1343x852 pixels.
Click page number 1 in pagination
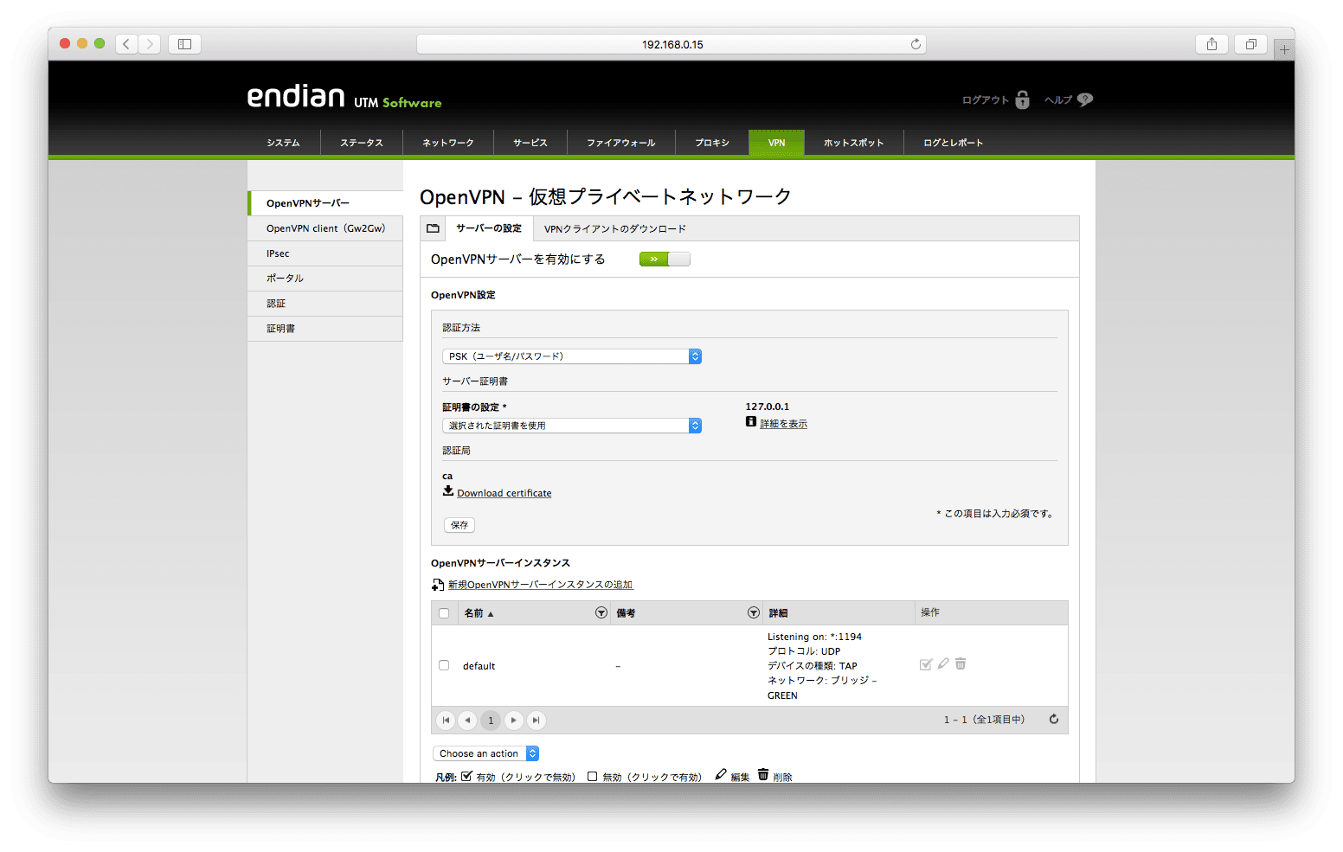click(491, 720)
